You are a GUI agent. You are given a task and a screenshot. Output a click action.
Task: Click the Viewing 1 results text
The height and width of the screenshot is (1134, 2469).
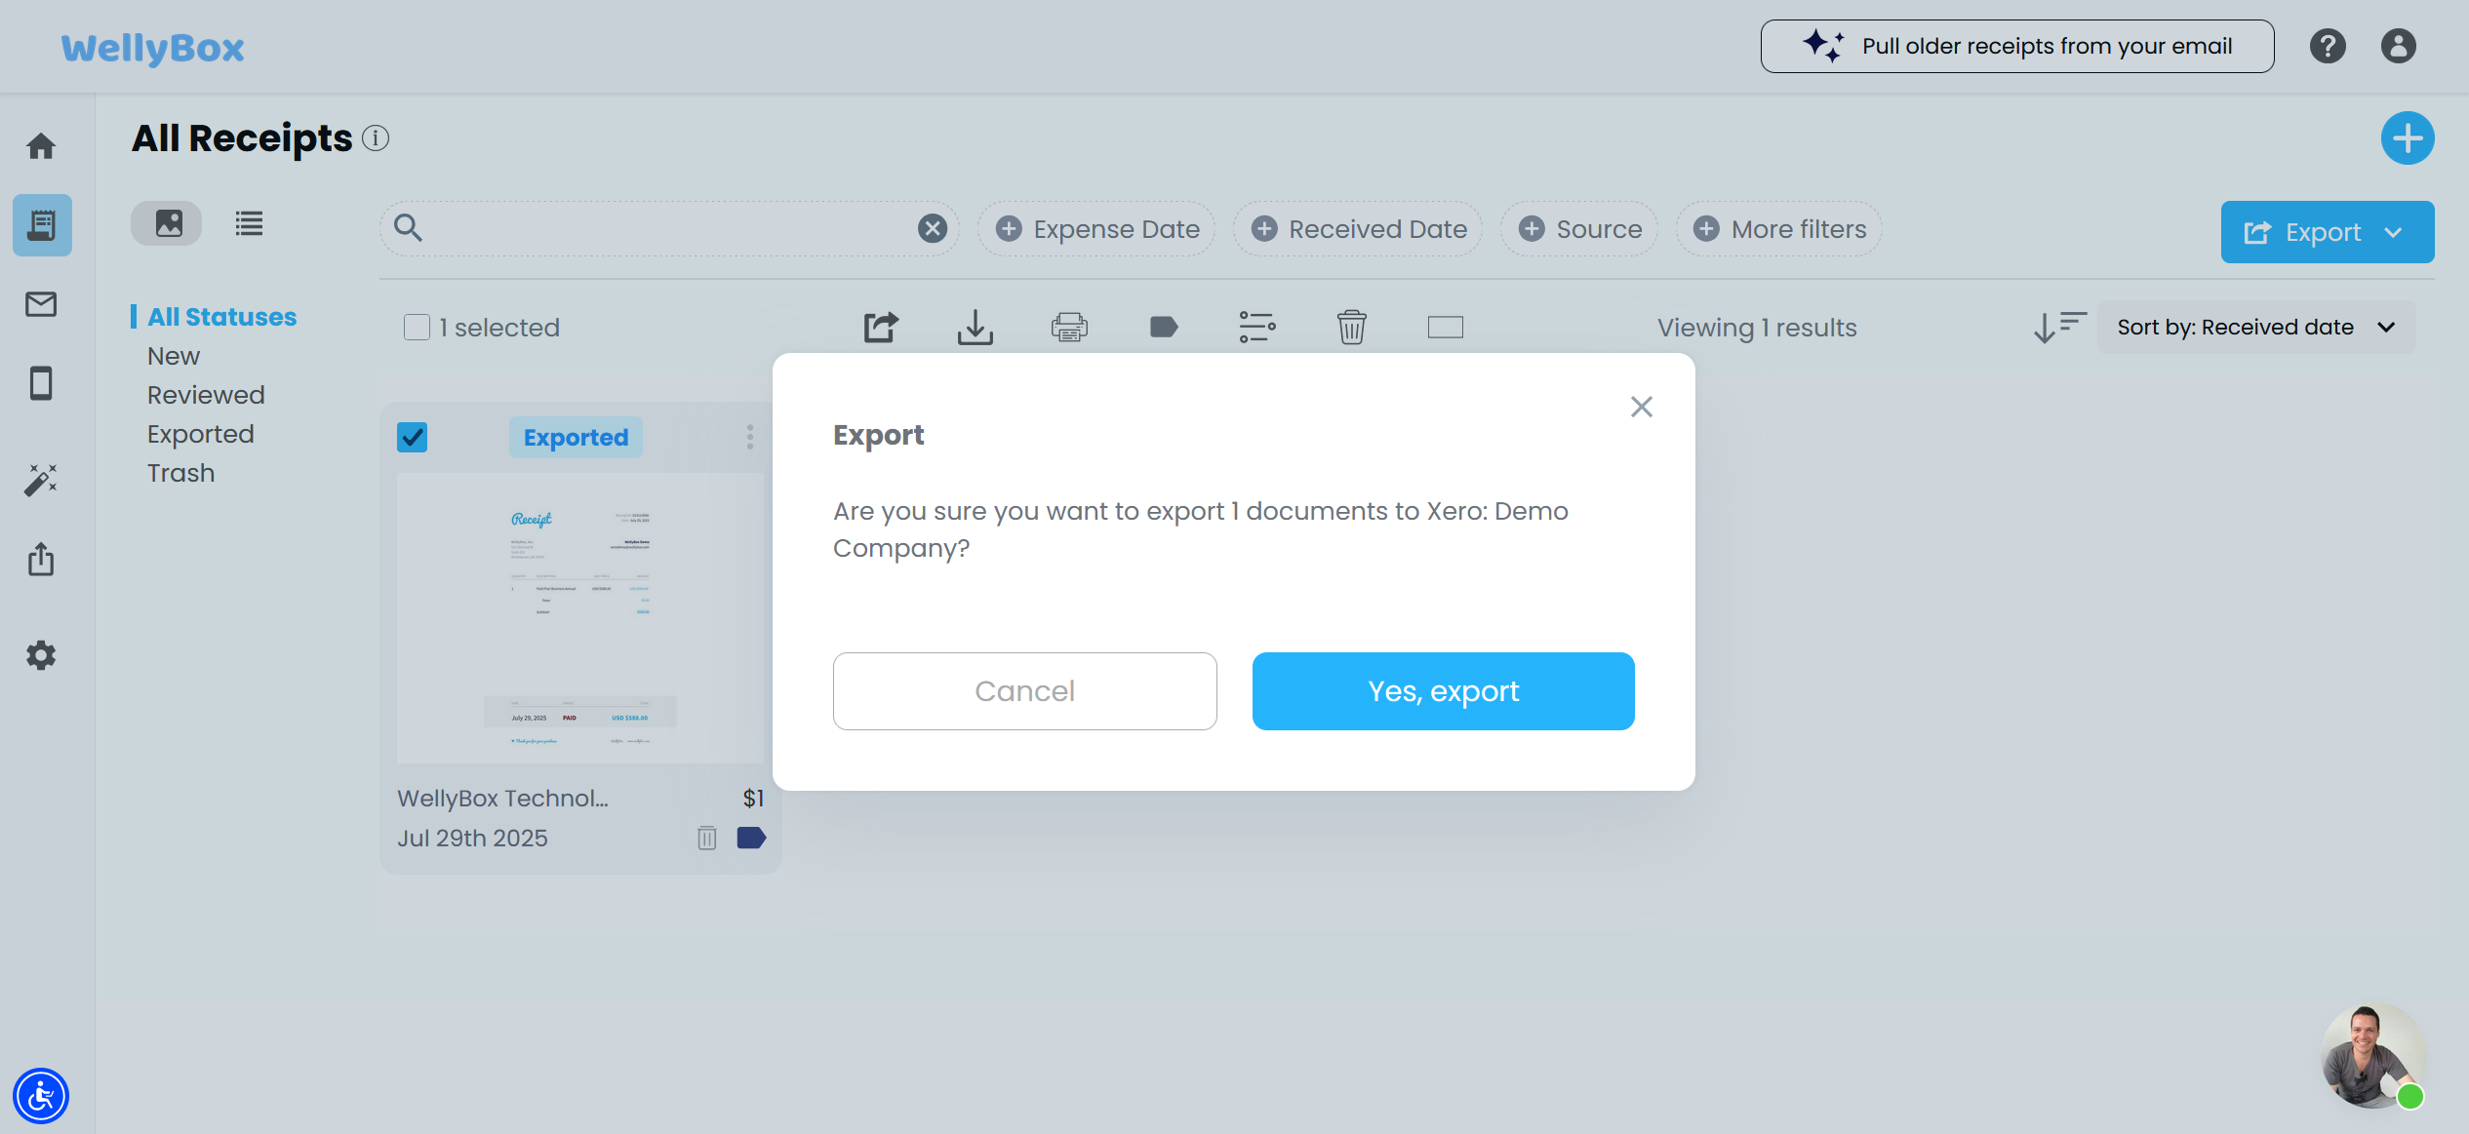1757,328
